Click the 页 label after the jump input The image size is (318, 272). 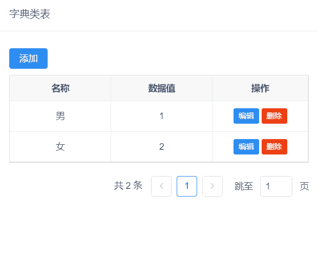(304, 186)
